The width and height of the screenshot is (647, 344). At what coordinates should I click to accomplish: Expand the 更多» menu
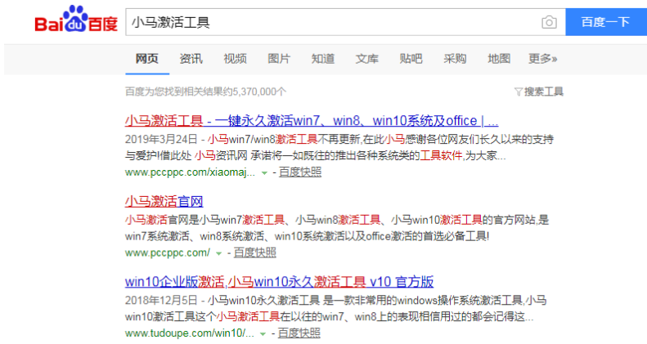(x=543, y=59)
